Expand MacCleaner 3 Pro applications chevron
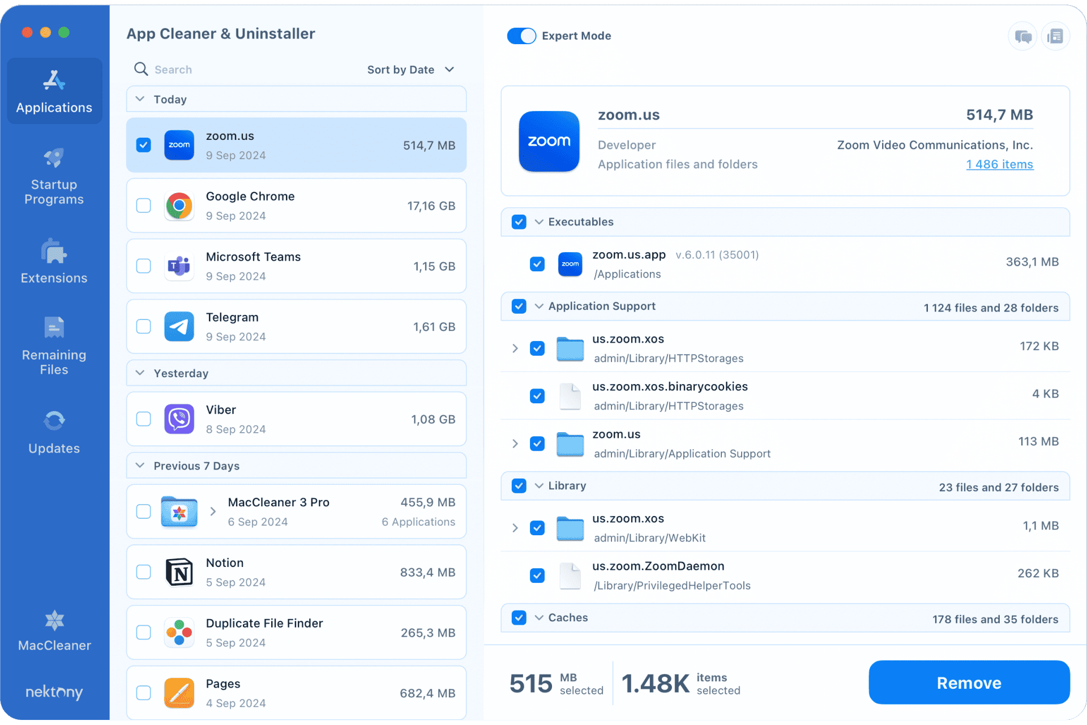This screenshot has width=1087, height=725. point(213,511)
